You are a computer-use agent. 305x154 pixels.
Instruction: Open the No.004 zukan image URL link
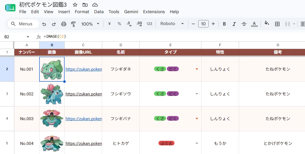tap(84, 143)
